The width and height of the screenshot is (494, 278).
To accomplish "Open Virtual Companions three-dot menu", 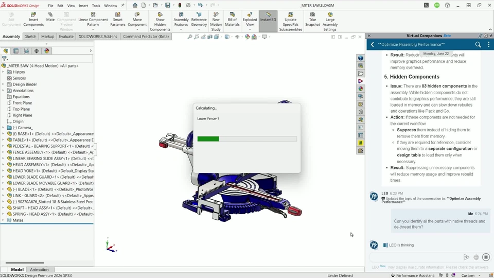I will click(489, 45).
